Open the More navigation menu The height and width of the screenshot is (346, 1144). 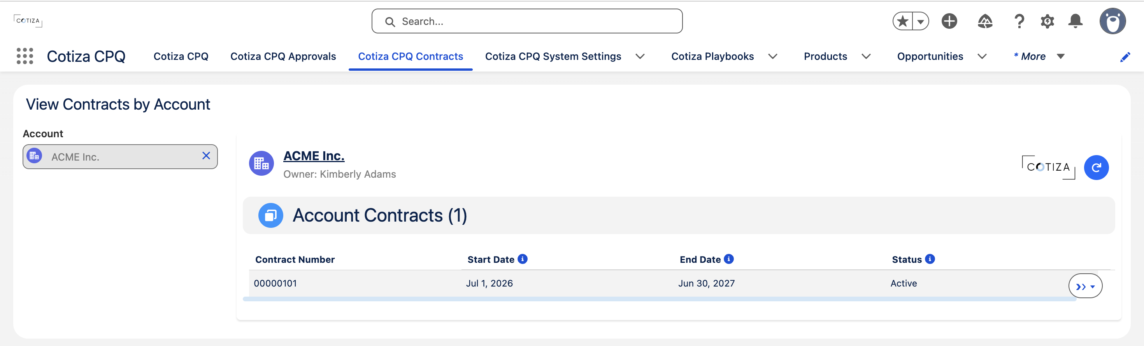tap(1039, 56)
